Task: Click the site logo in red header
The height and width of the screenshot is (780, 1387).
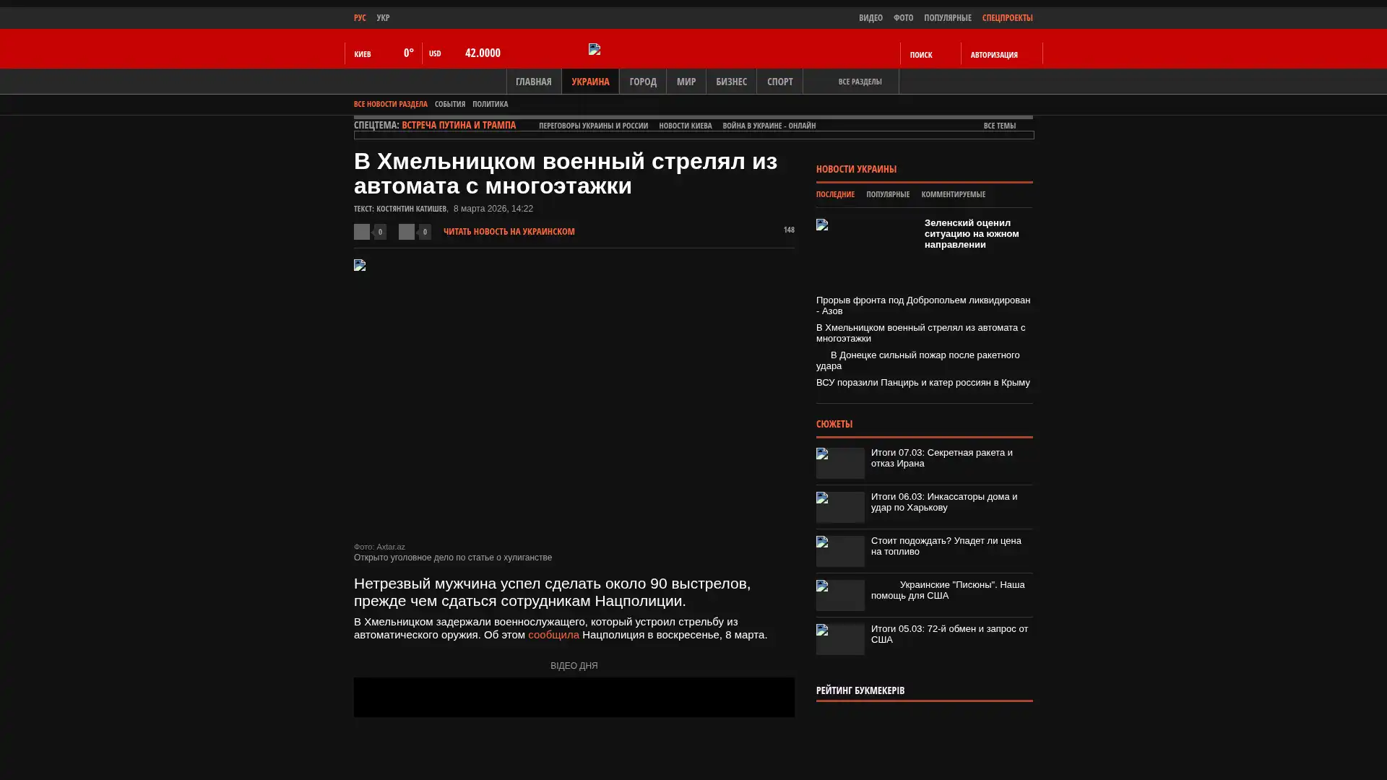Action: pyautogui.click(x=595, y=49)
